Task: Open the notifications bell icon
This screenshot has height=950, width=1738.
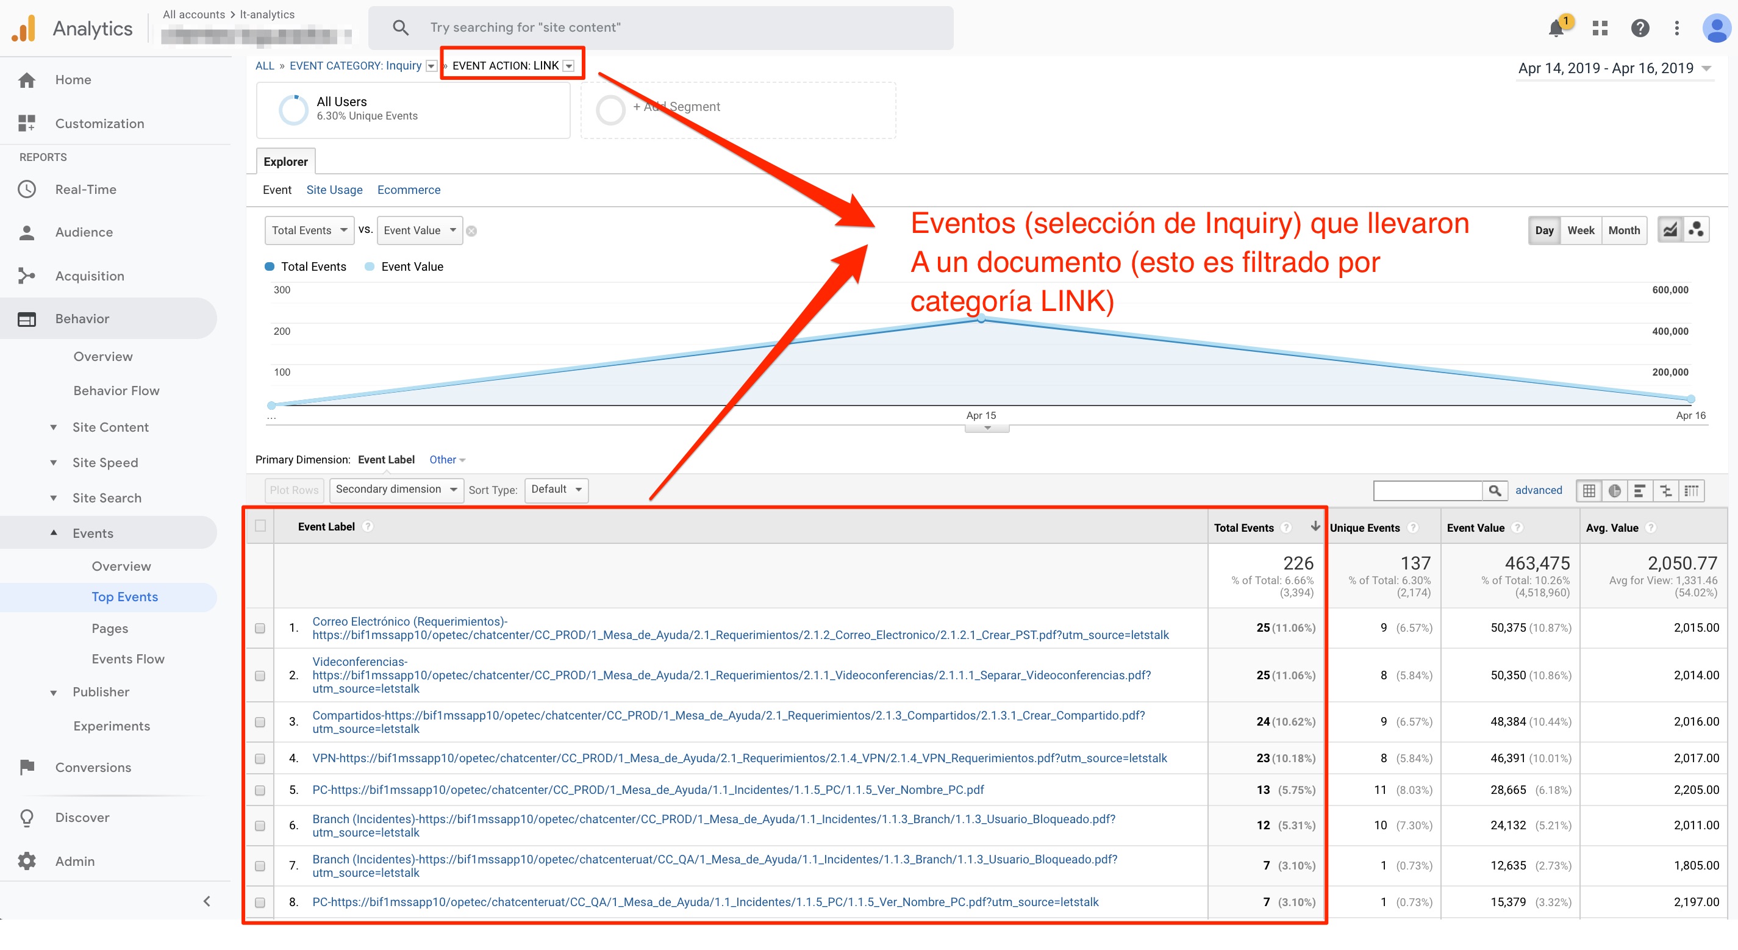Action: click(x=1556, y=28)
